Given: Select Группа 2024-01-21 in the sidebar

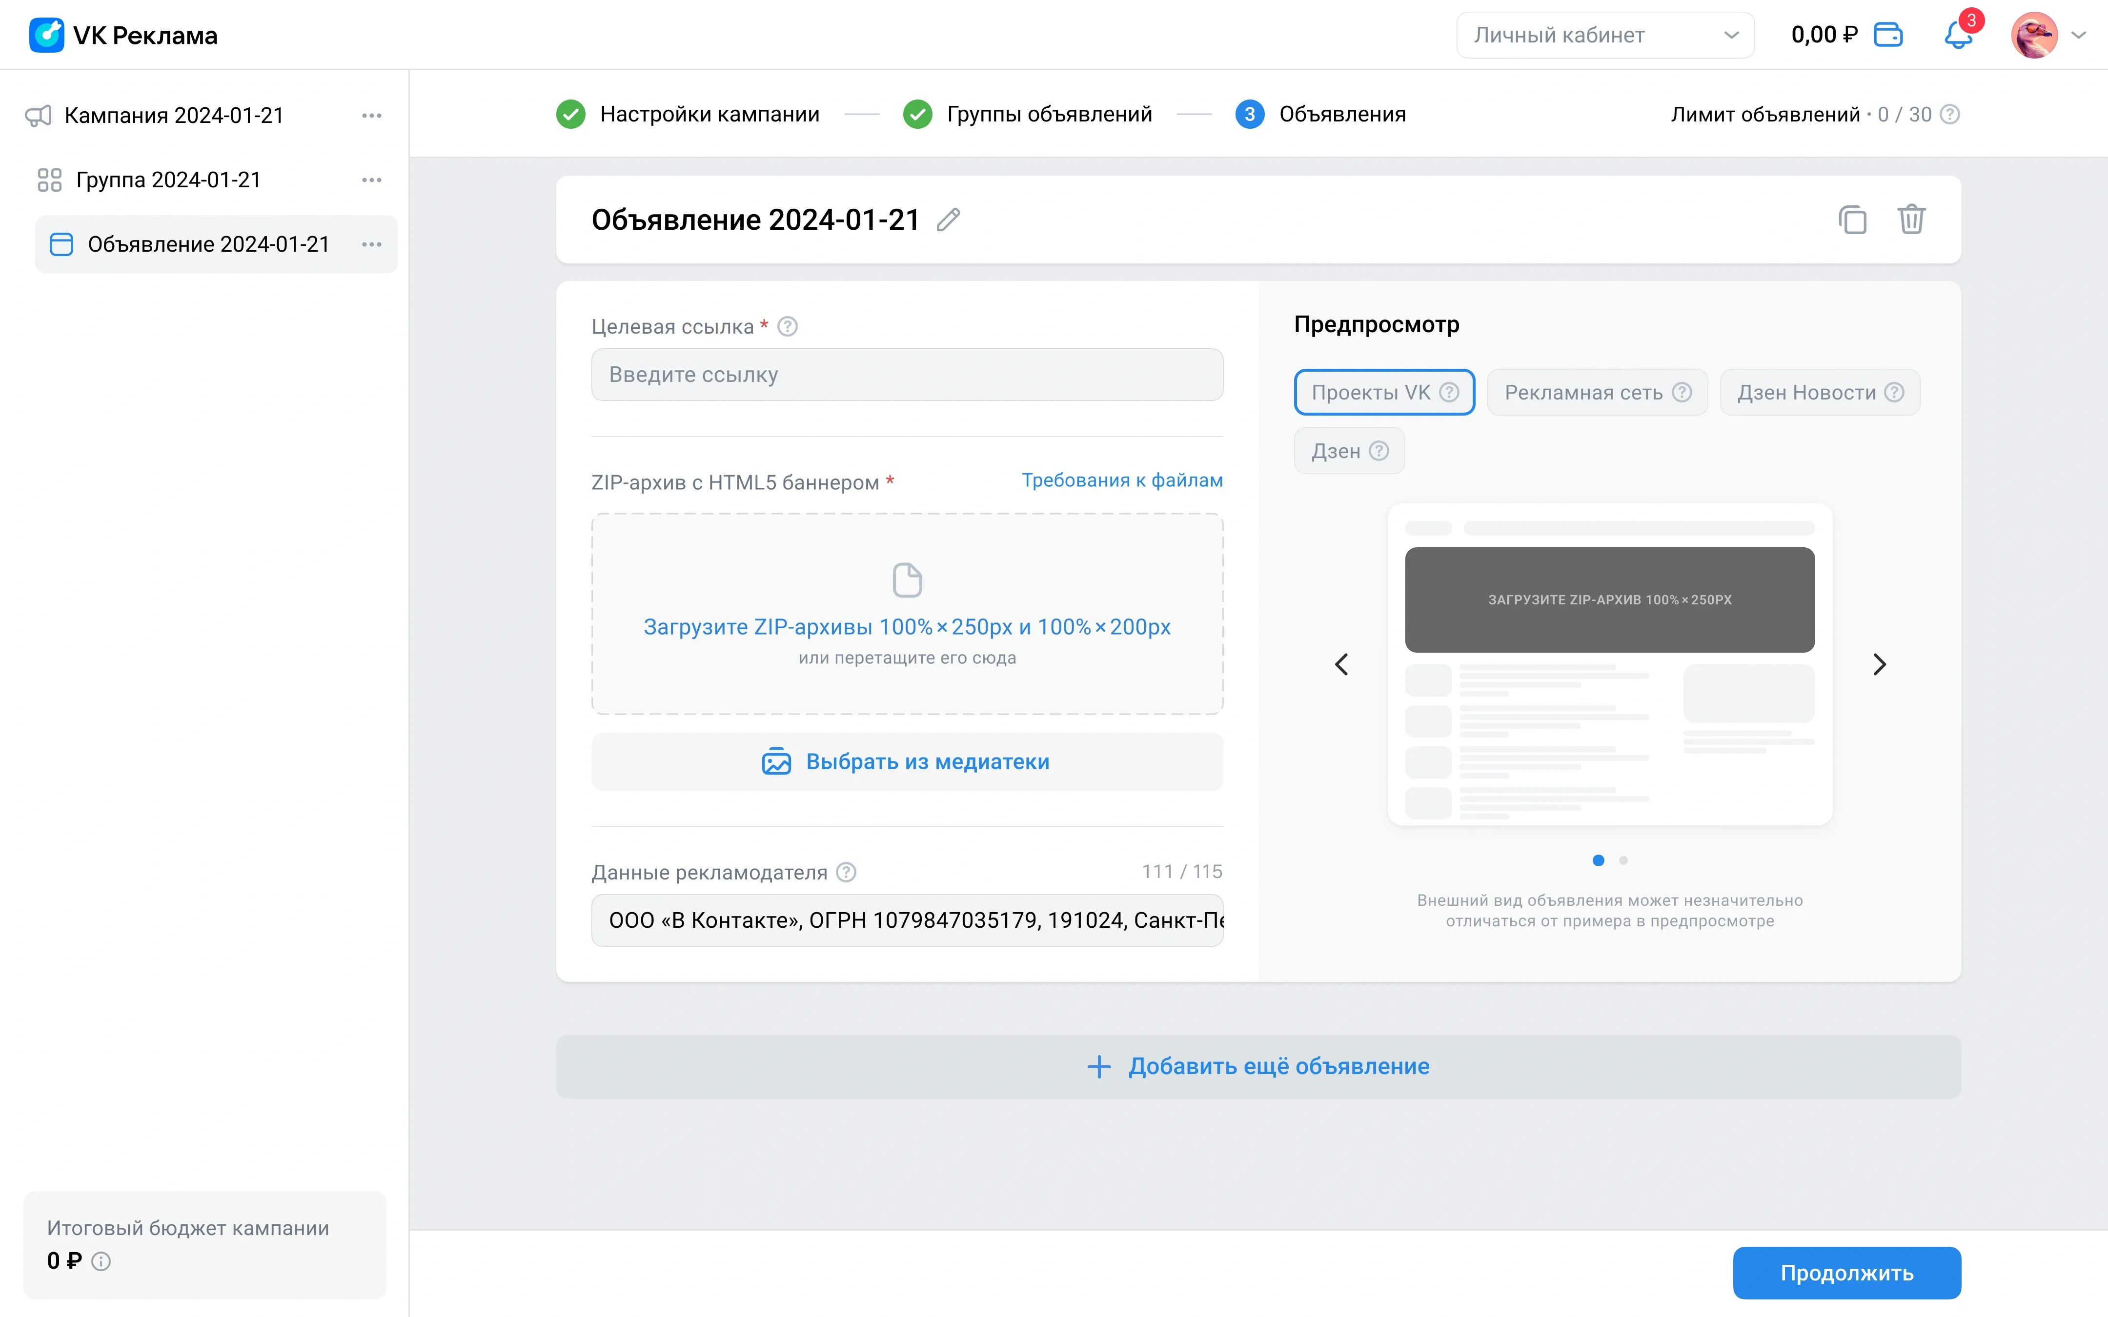Looking at the screenshot, I should point(168,180).
